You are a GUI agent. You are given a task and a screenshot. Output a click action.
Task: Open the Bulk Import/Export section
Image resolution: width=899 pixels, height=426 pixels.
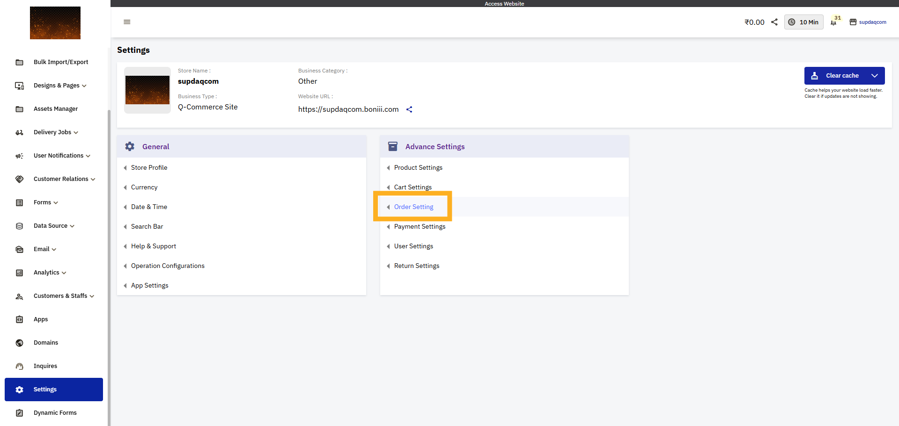(19, 62)
